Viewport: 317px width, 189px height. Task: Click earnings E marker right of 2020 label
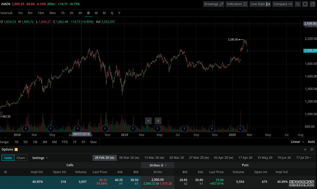(x=240, y=128)
